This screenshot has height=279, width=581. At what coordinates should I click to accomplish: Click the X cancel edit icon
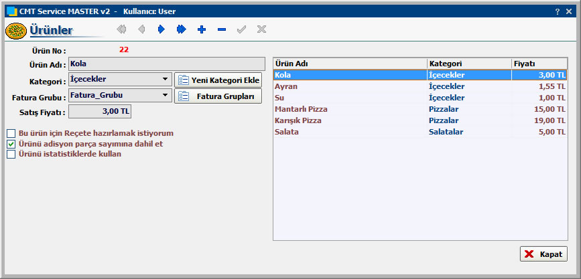pos(261,29)
